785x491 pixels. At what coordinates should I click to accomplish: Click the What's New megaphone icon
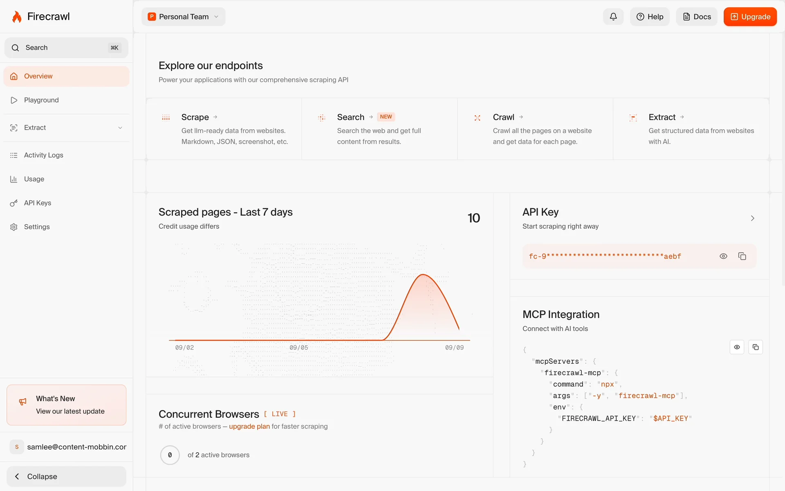click(x=23, y=402)
